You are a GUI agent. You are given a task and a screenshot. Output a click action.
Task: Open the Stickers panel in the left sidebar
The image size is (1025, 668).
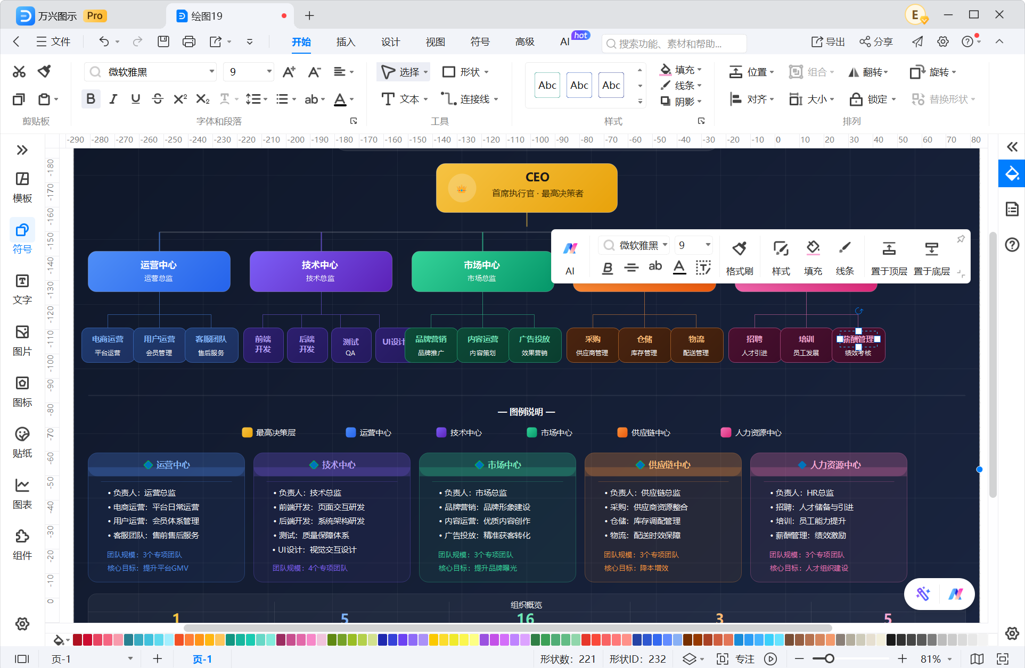[x=22, y=442]
